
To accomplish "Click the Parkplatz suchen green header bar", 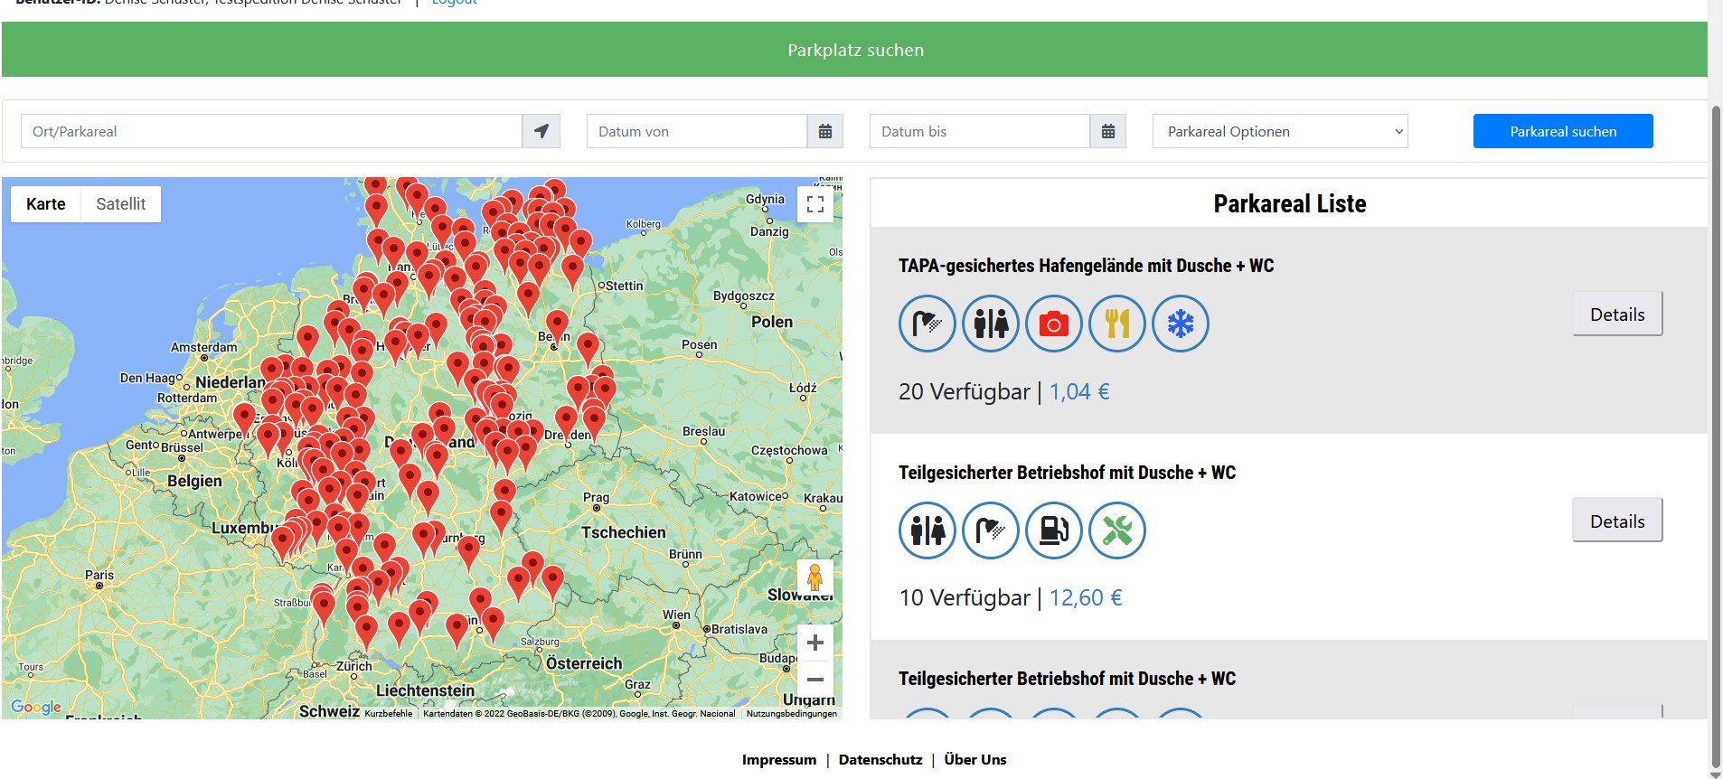I will 854,50.
